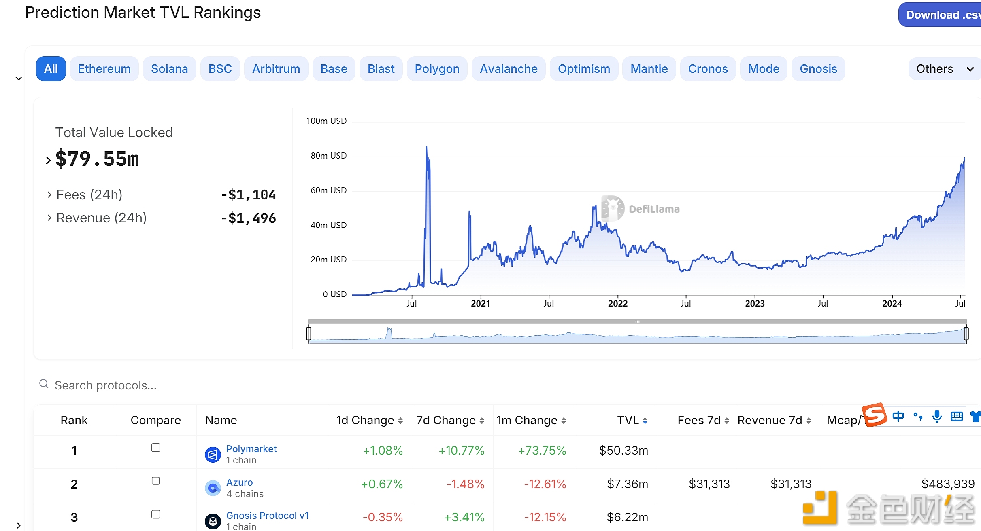Screen dimensions: 981x531
Task: Click the Compare column header
Action: (x=156, y=420)
